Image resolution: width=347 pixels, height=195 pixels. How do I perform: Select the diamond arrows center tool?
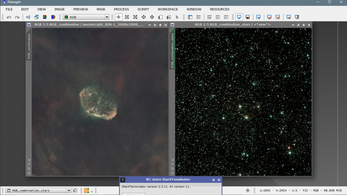pyautogui.click(x=152, y=17)
